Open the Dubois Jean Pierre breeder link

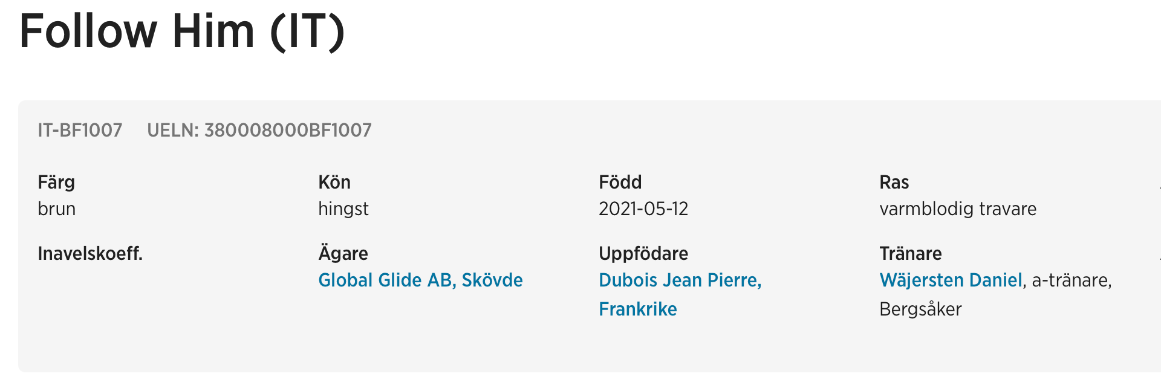tap(680, 280)
